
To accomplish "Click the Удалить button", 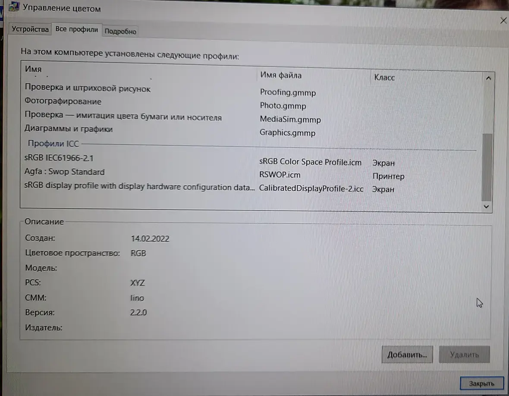I will 464,355.
